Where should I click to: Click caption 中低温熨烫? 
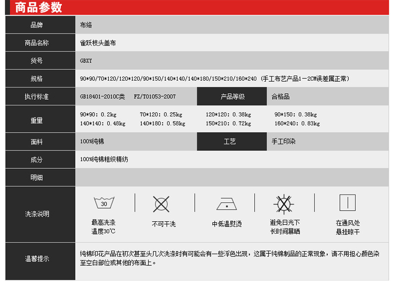coord(226,224)
